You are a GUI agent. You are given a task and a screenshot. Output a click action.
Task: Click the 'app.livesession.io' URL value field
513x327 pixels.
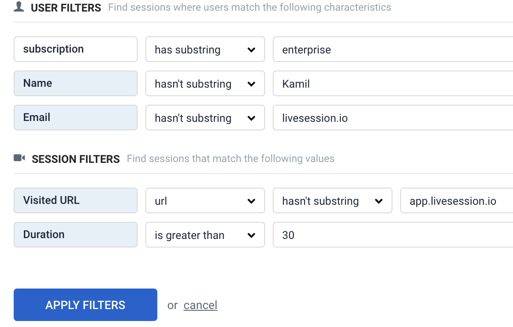pyautogui.click(x=456, y=201)
